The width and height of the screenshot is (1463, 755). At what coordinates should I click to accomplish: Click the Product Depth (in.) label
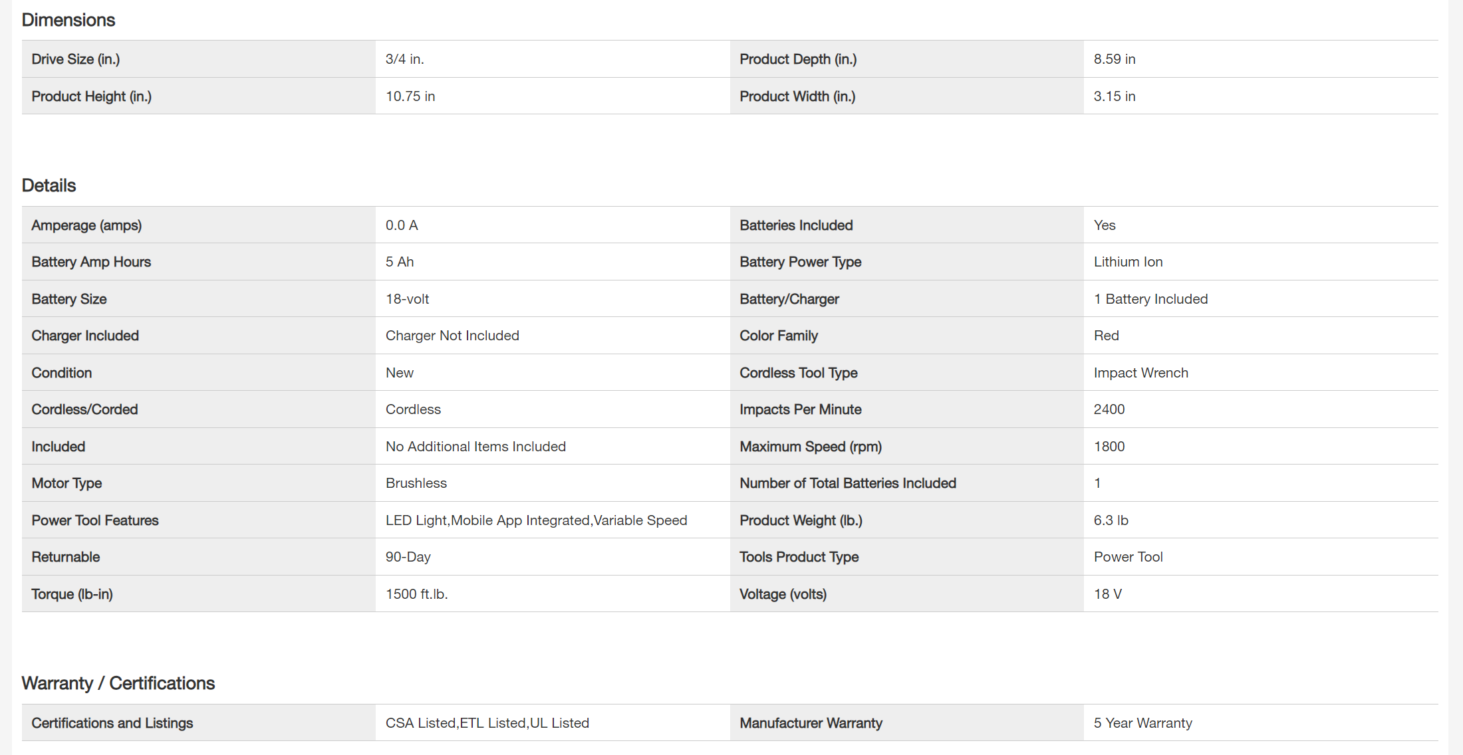point(798,59)
